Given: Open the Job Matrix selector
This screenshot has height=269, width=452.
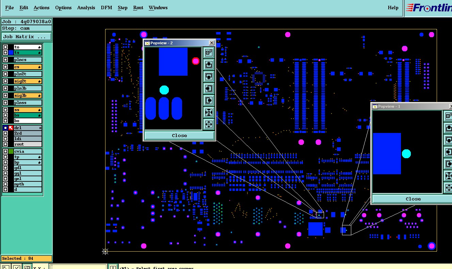Looking at the screenshot, I should [x=27, y=36].
